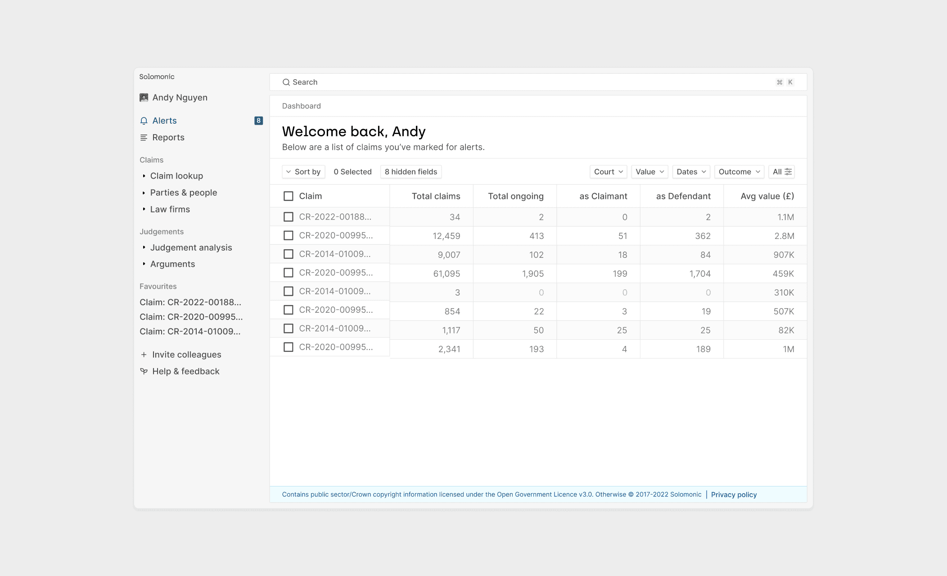Click the Alerts bell icon
The width and height of the screenshot is (947, 576).
144,121
